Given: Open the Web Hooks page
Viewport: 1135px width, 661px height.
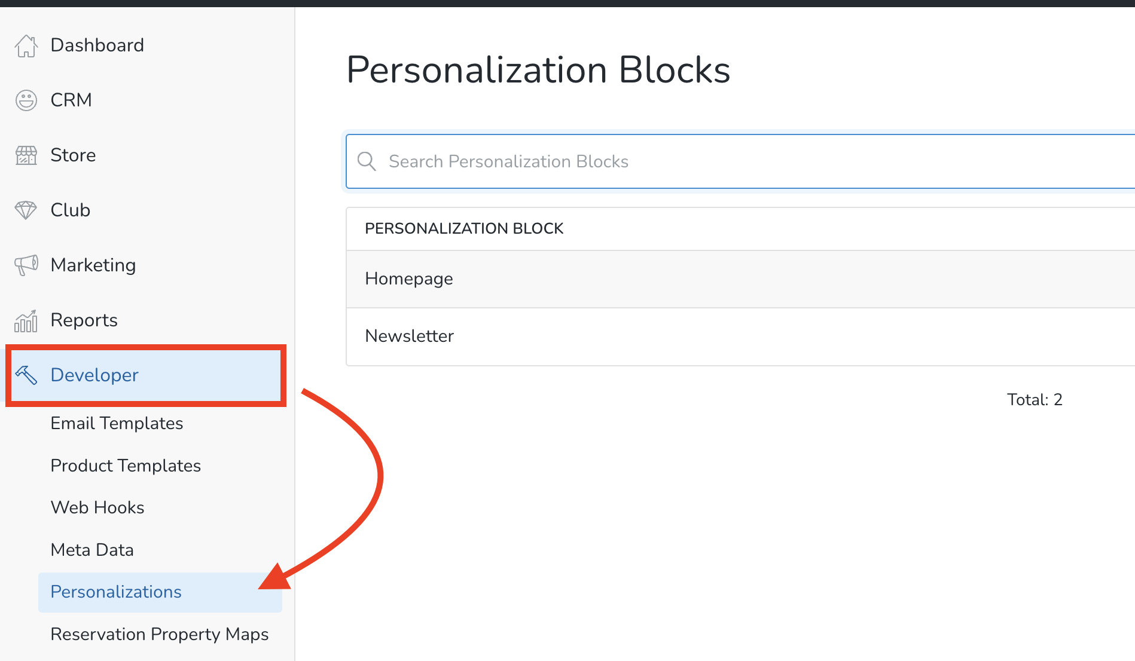Looking at the screenshot, I should pos(97,507).
